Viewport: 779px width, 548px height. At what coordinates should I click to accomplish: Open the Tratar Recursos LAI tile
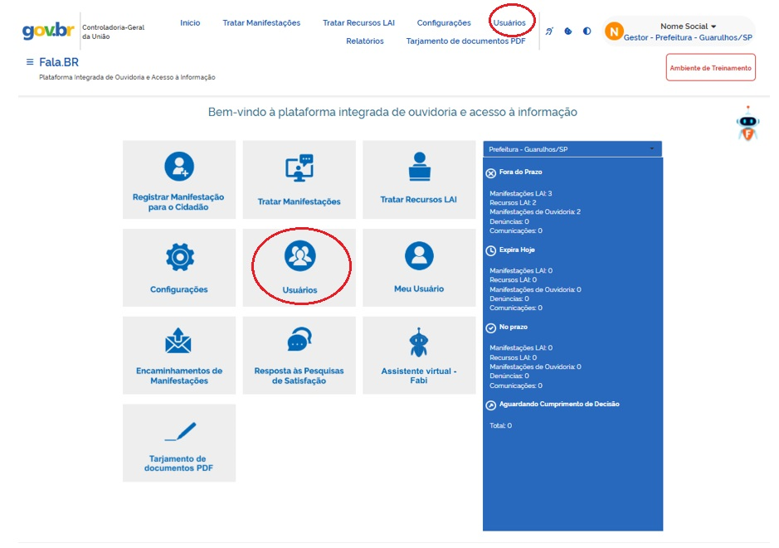(418, 179)
